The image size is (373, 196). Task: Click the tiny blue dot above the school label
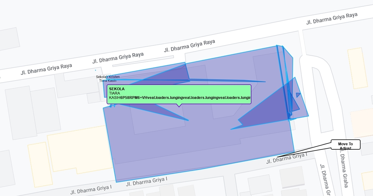tap(95, 70)
